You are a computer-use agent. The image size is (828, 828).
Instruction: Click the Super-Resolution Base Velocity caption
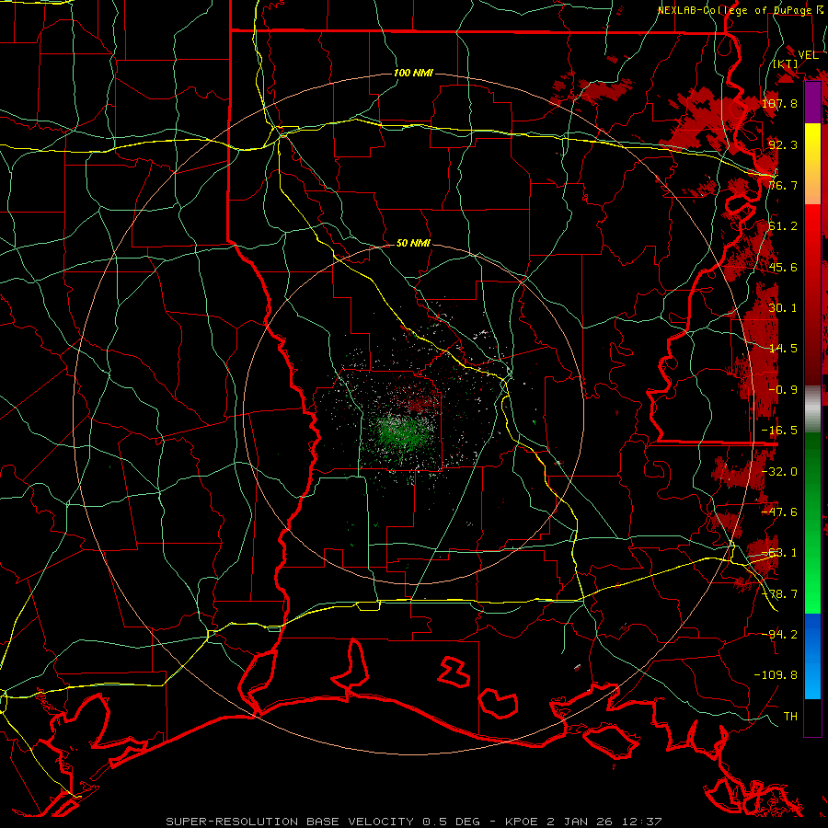point(414,822)
